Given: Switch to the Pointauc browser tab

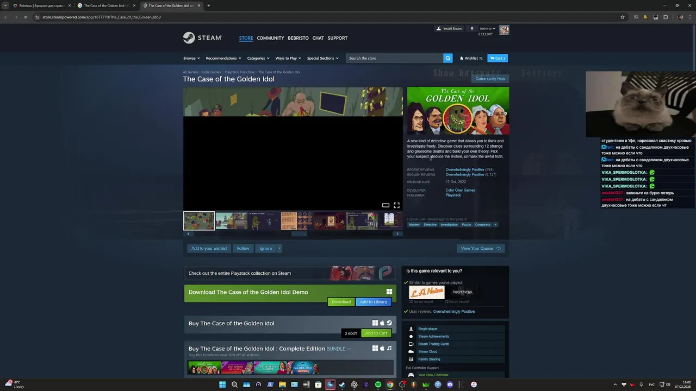Looking at the screenshot, I should [x=41, y=5].
